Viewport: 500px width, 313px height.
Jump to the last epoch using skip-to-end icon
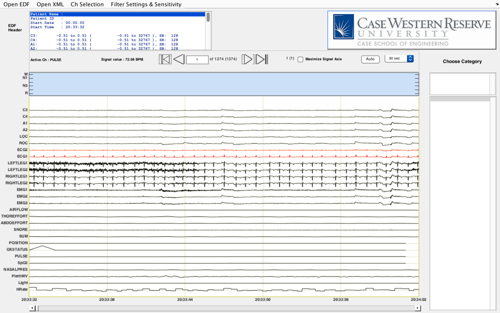(261, 59)
